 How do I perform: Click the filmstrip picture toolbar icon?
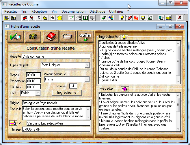(x=168, y=18)
